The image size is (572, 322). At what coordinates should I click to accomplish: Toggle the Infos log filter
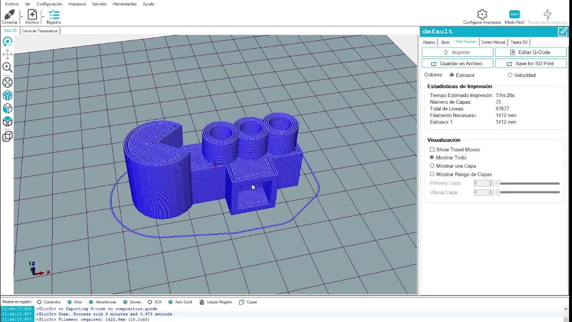click(x=70, y=302)
